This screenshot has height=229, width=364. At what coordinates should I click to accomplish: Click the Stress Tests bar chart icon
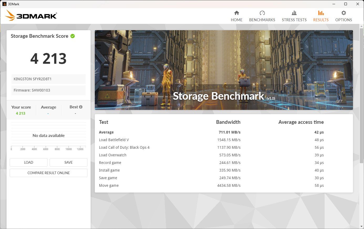[294, 13]
